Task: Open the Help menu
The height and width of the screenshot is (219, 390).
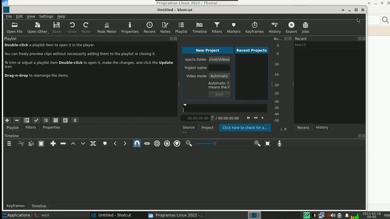Action: pyautogui.click(x=61, y=16)
